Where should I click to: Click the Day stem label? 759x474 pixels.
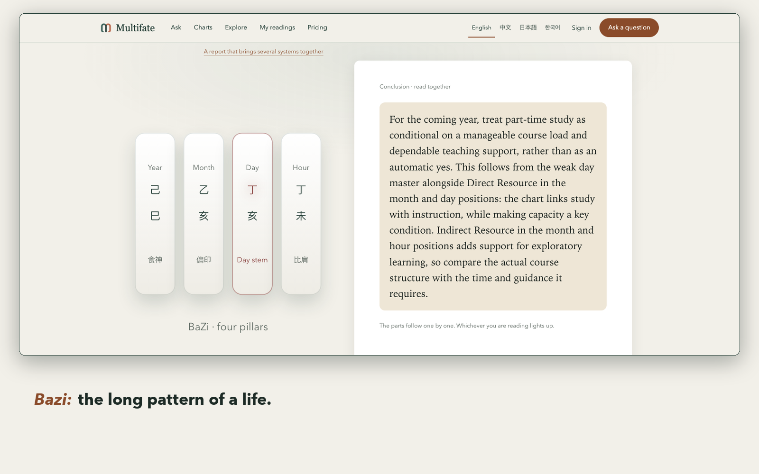tap(252, 260)
